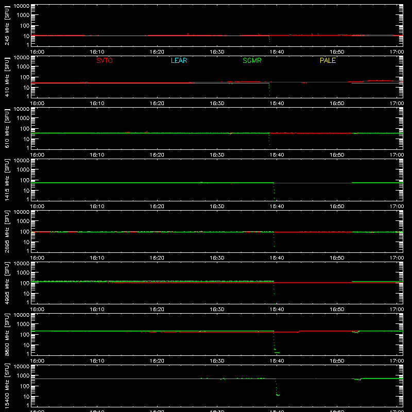Click the 16:00 tick label under 8800 MHz panel
412x412 pixels.
point(37,361)
